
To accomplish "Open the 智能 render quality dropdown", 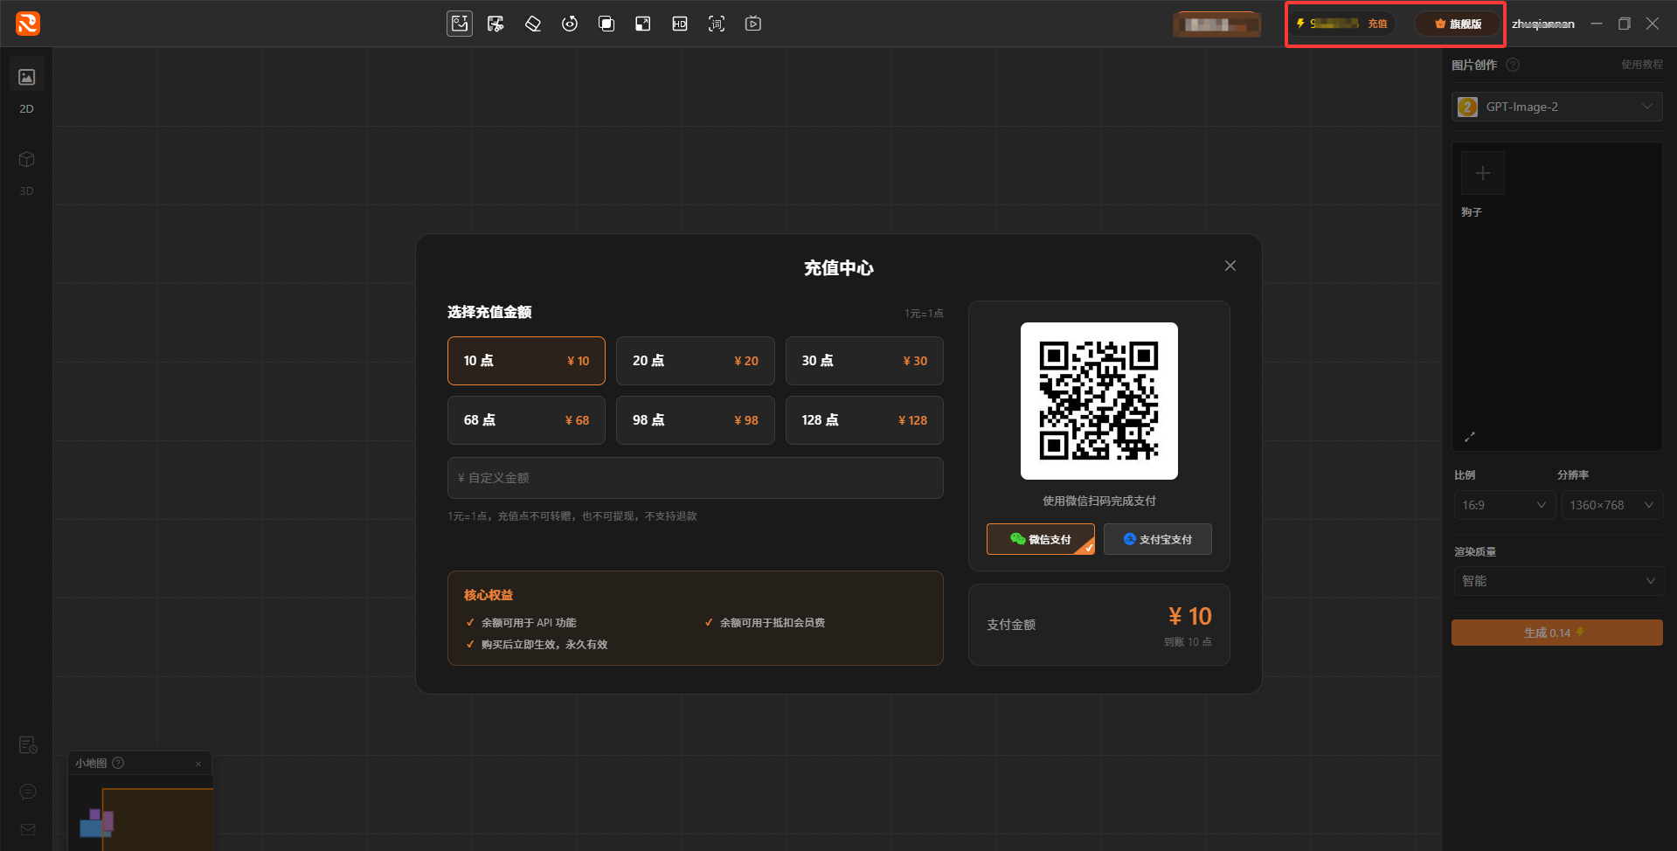I will coord(1559,581).
